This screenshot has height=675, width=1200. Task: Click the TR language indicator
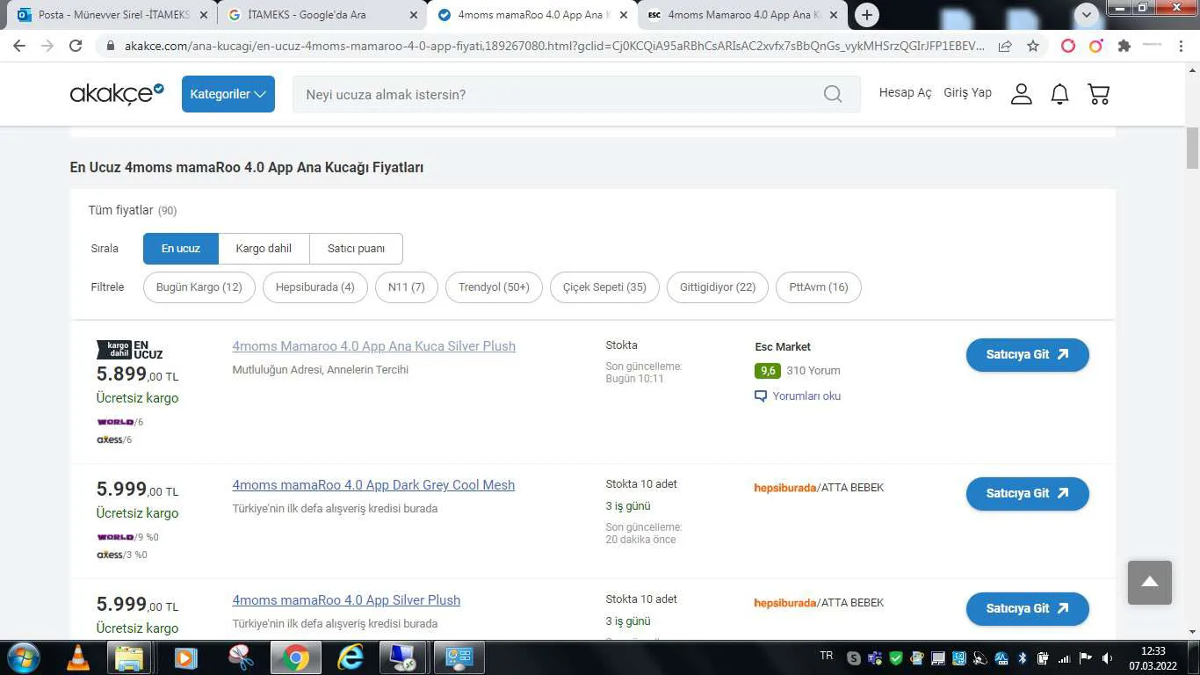pos(826,656)
